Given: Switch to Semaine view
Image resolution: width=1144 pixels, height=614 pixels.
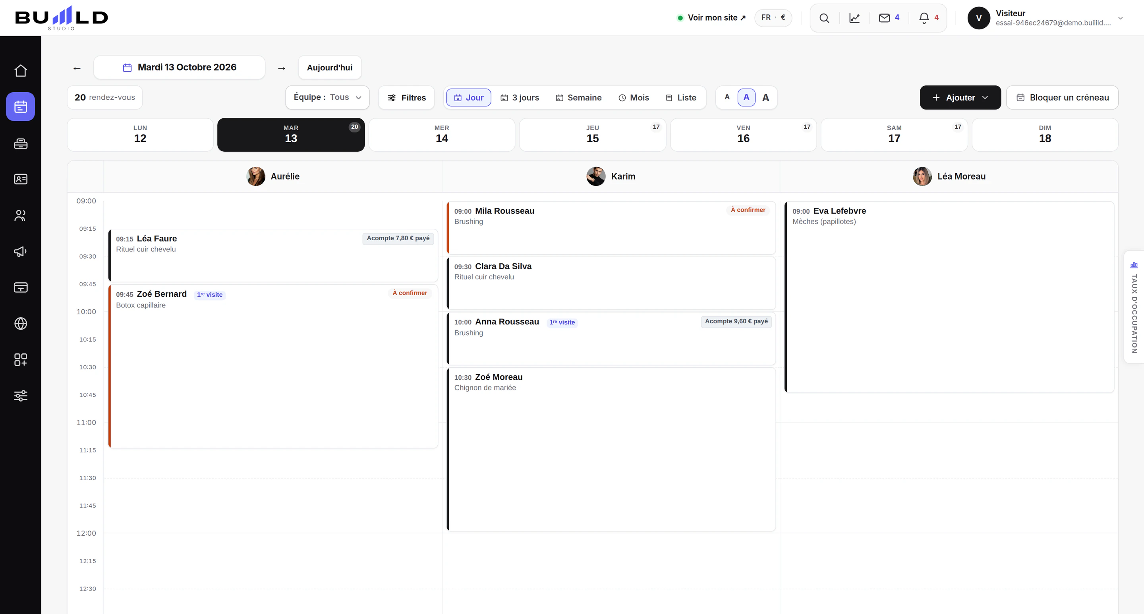Looking at the screenshot, I should pos(579,98).
